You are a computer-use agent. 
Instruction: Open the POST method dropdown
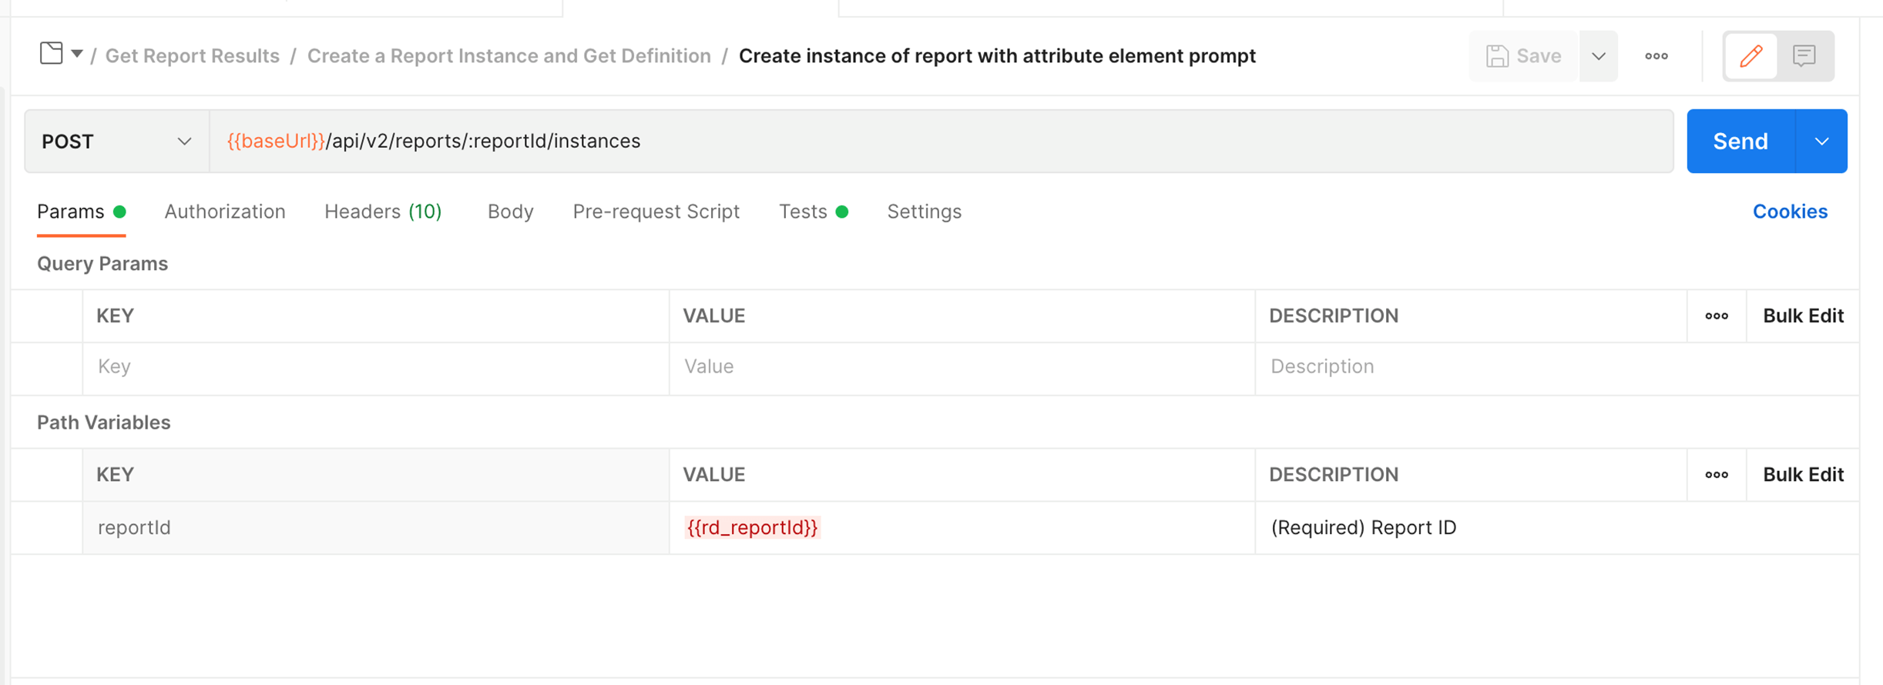point(116,142)
